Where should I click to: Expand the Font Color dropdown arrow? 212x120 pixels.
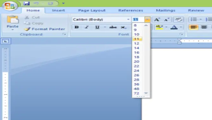click(181, 27)
